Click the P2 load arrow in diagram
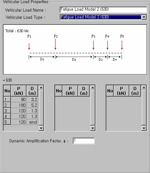 tap(55, 44)
